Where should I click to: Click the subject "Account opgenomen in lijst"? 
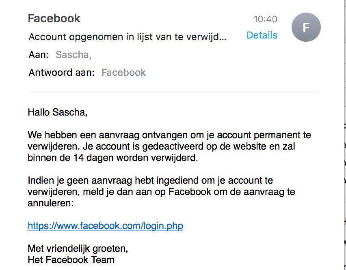point(128,37)
